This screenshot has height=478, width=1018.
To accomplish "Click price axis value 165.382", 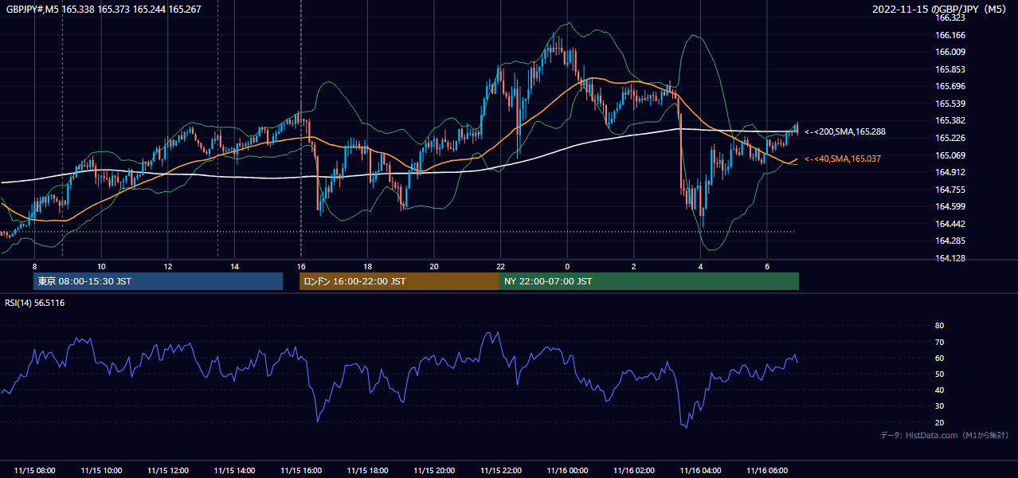I will tap(950, 120).
